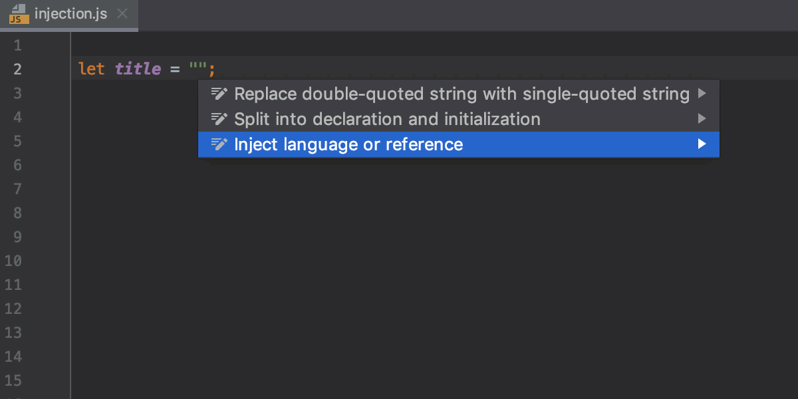Close the injection.js editor tab
The height and width of the screenshot is (399, 798).
[123, 13]
